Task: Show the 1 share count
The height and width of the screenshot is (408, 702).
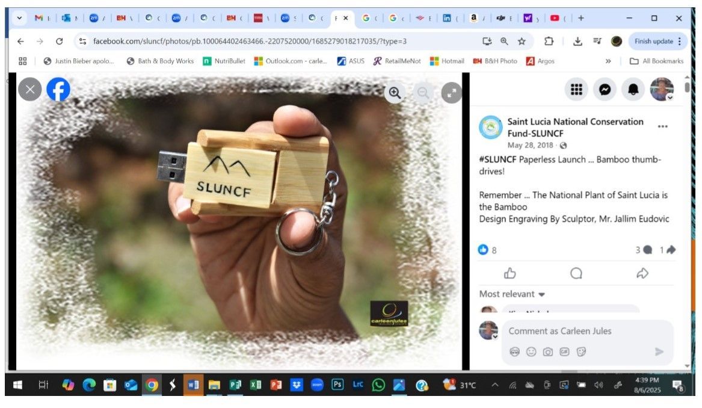Action: (668, 250)
